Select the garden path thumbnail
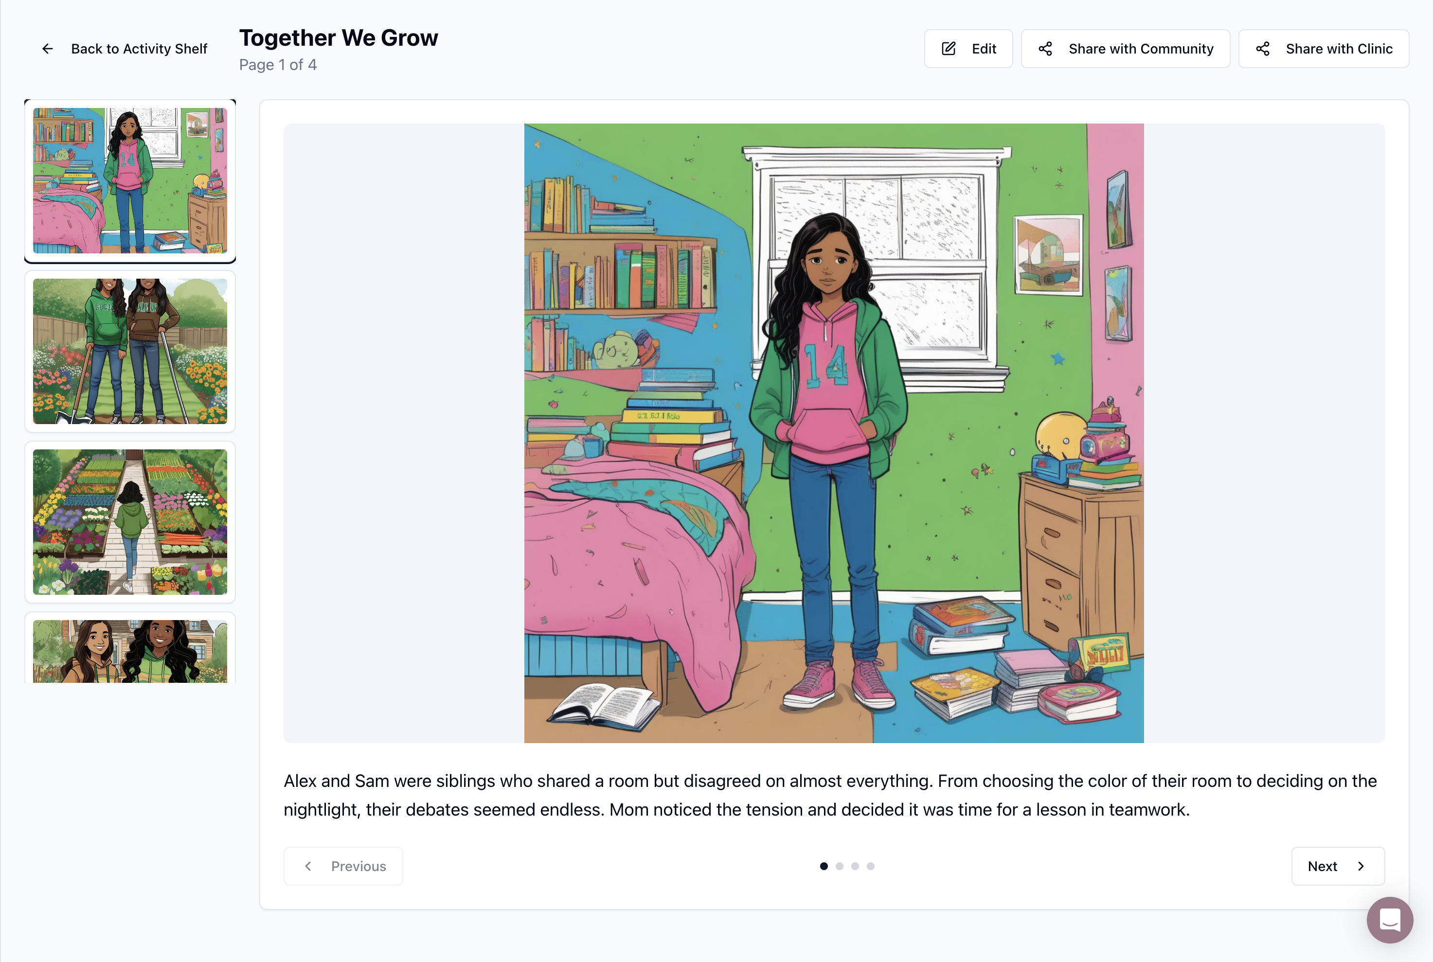 pos(130,522)
